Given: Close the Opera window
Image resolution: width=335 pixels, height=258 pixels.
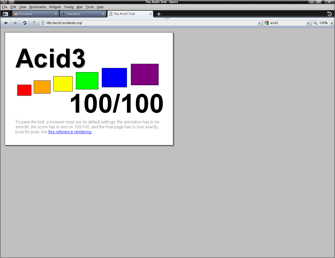Looking at the screenshot, I should 329,2.
